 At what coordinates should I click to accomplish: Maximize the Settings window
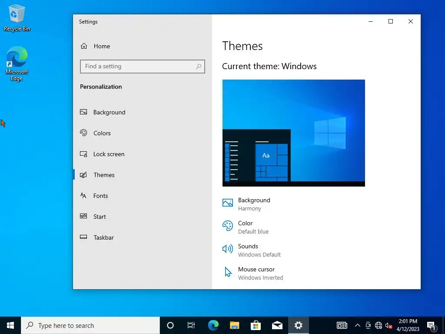391,21
